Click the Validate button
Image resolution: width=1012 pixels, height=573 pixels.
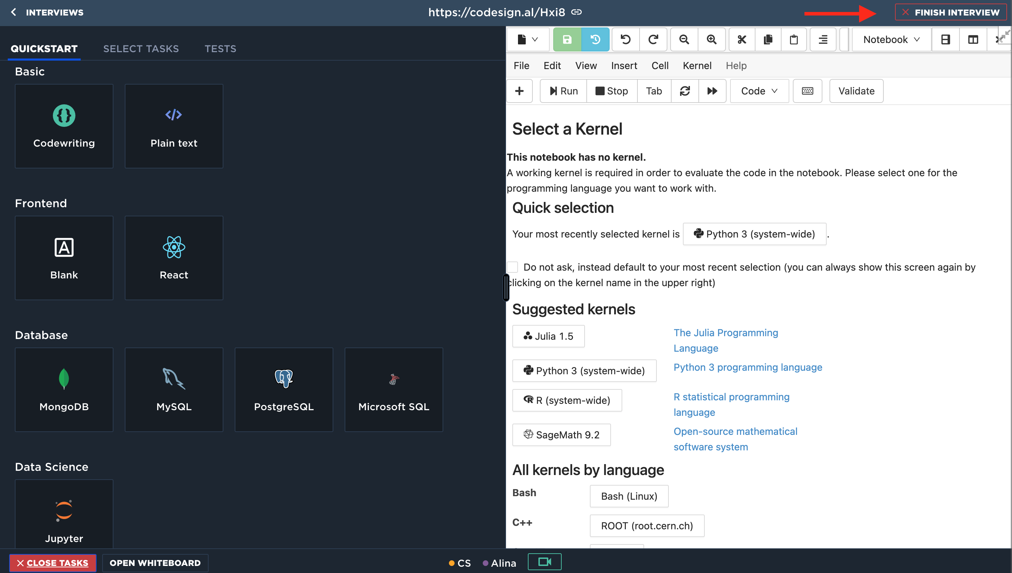click(x=856, y=91)
